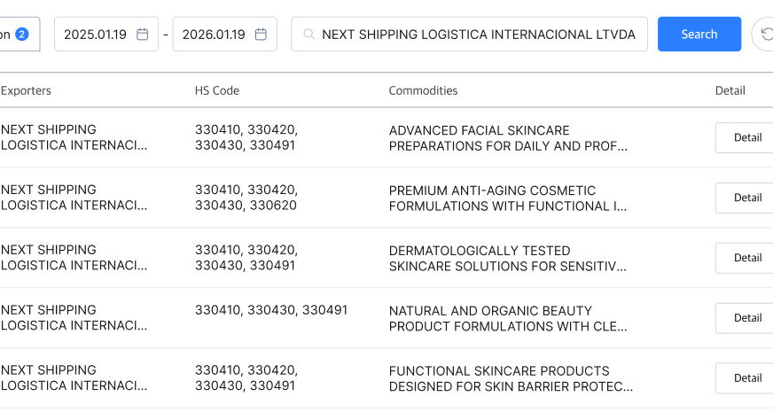Click HS codes 330410, 330430, 330491 cell
773x412 pixels.
[271, 310]
